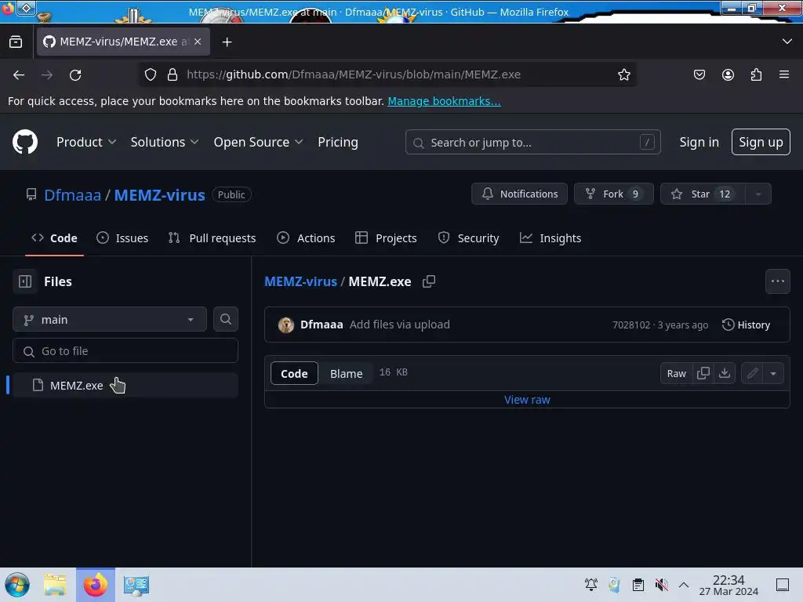Click the search files magnifier button

pyautogui.click(x=225, y=319)
